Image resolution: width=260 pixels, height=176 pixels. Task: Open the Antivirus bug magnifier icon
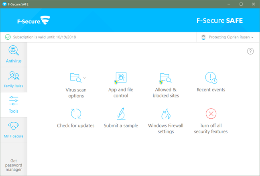(14, 51)
